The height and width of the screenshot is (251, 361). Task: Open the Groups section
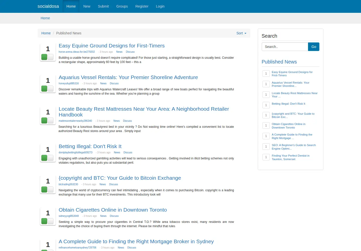122,6
